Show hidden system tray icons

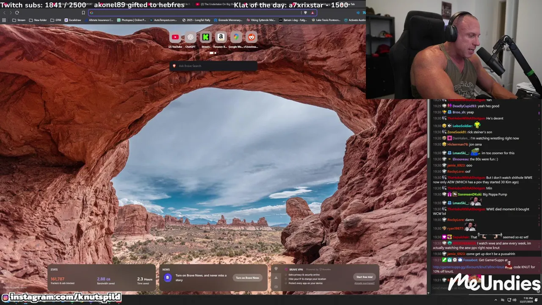[x=496, y=300]
